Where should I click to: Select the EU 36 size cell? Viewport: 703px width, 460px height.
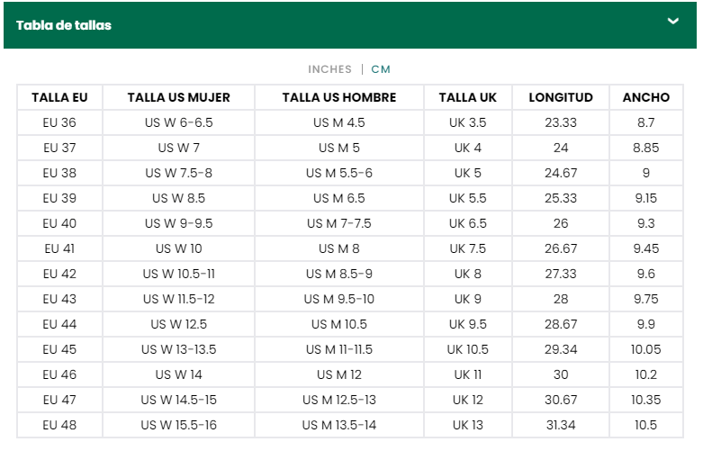click(59, 122)
